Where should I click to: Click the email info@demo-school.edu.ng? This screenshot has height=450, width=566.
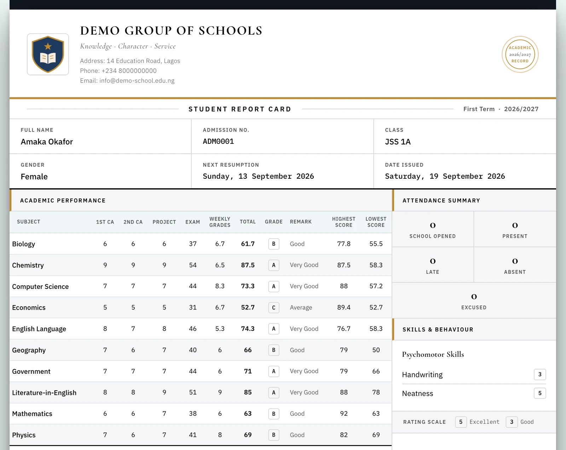(x=137, y=81)
